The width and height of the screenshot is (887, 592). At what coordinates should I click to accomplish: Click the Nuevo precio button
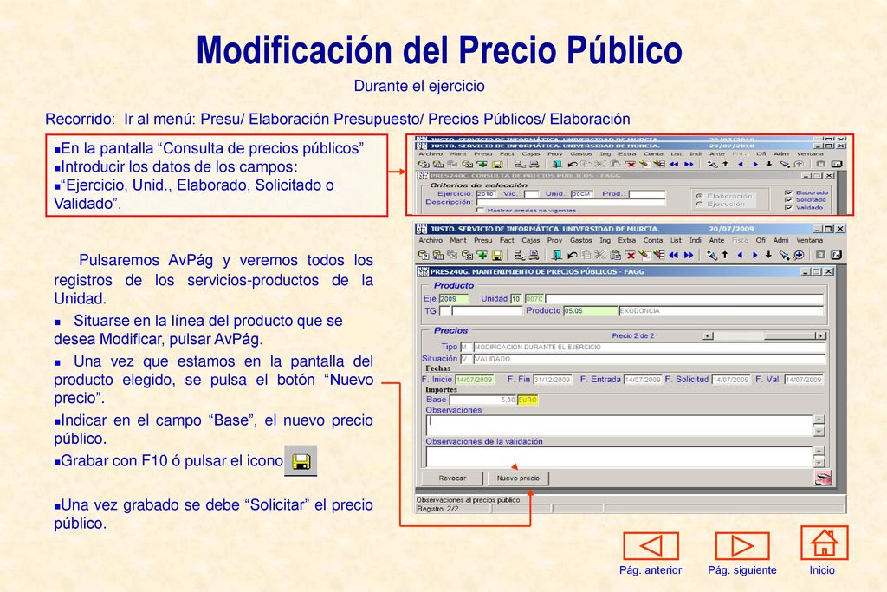[x=518, y=478]
